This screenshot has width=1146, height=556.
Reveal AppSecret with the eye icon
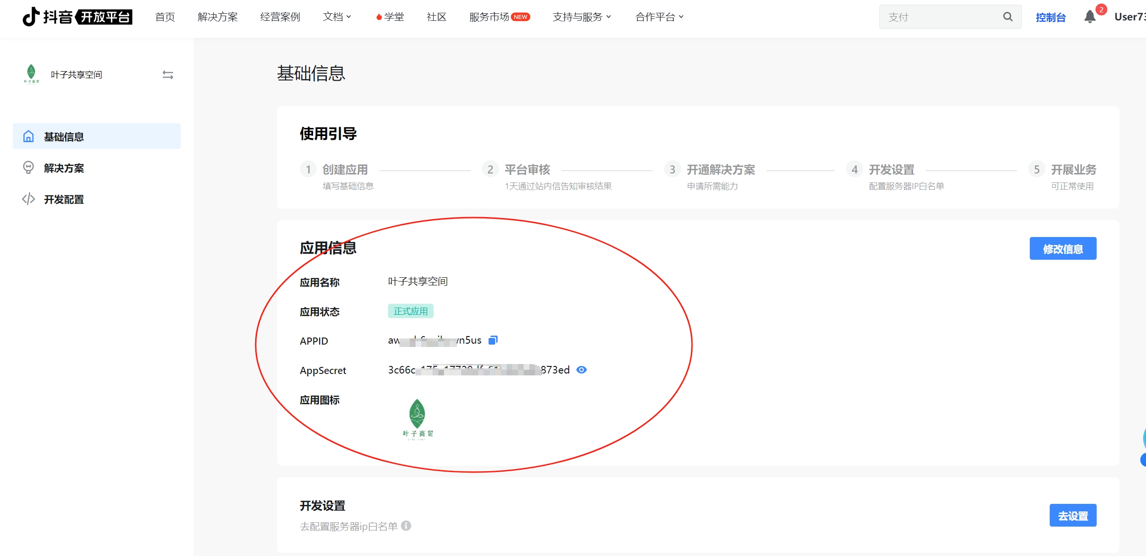click(582, 370)
